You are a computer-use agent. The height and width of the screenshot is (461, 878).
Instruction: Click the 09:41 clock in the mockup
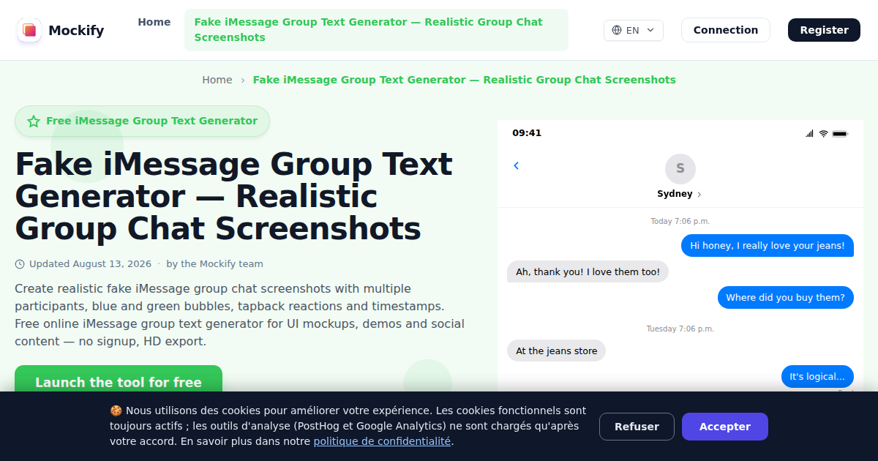point(527,133)
